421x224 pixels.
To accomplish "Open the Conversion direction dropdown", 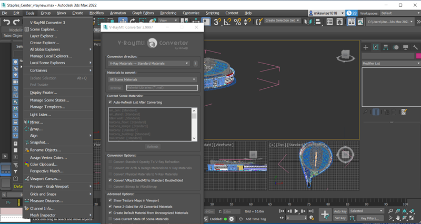I will point(149,63).
